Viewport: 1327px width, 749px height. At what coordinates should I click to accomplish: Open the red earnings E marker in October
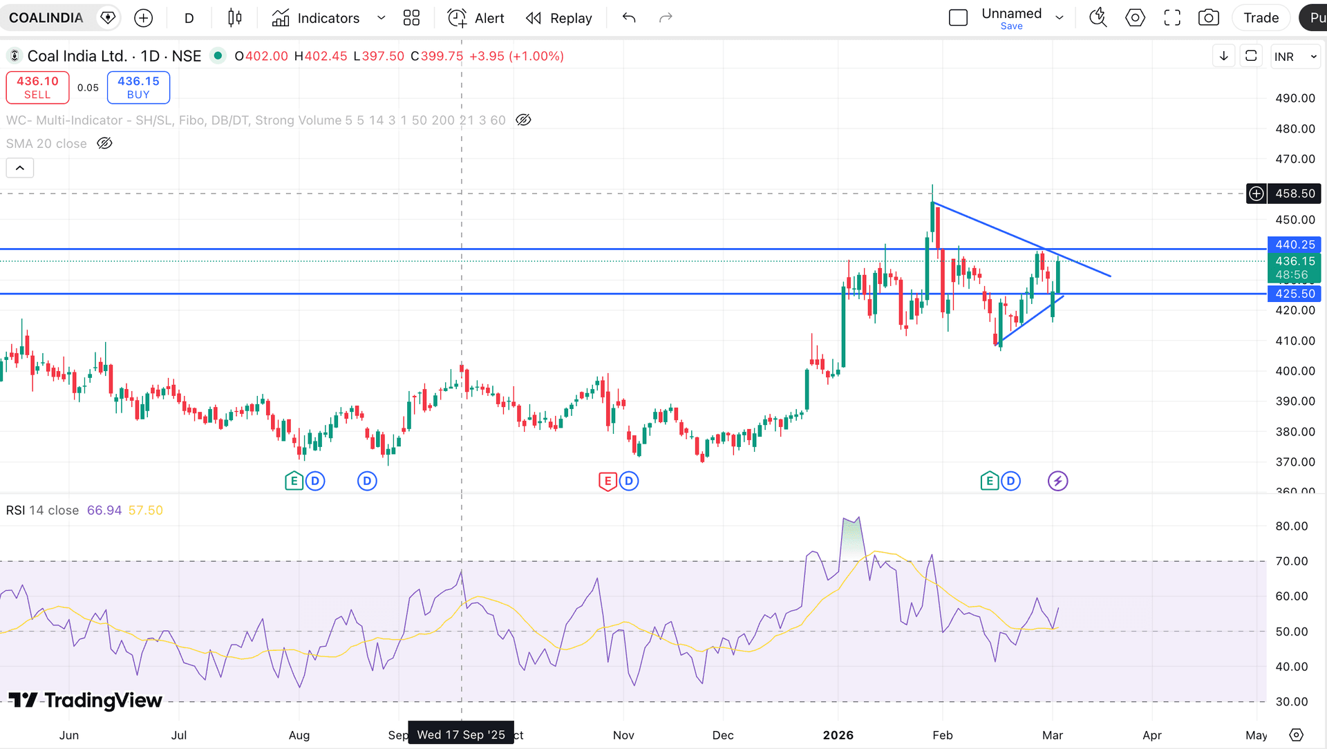608,481
